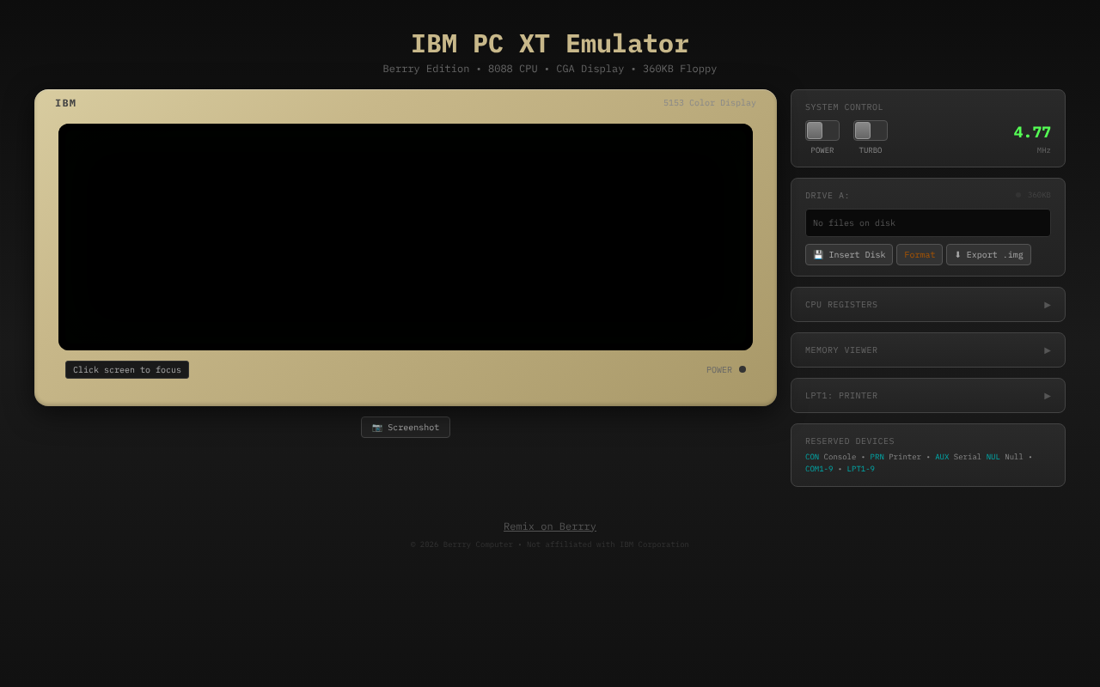Click the black emulator display screen

coord(405,237)
